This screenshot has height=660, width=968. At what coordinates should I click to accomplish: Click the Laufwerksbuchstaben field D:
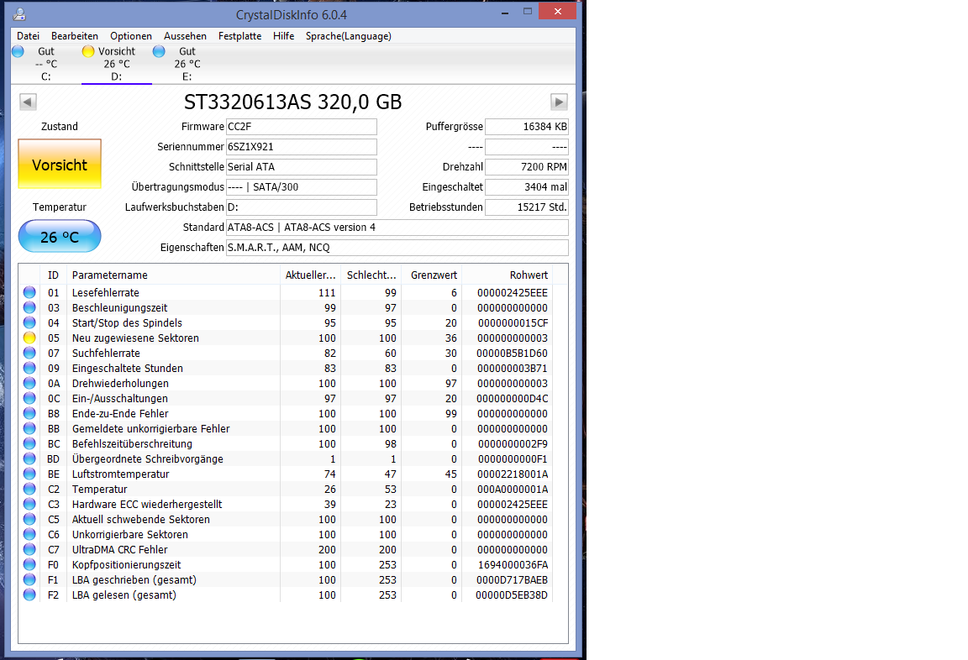tap(302, 207)
